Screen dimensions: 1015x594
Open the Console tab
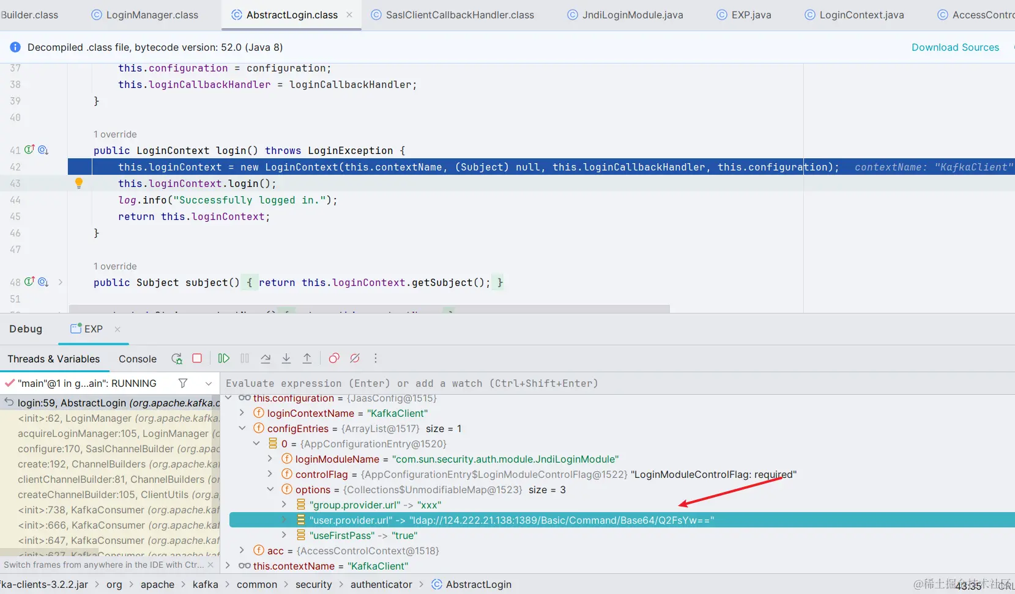138,359
